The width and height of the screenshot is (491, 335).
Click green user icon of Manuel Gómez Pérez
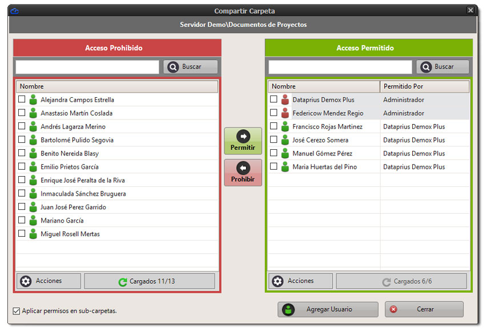285,153
